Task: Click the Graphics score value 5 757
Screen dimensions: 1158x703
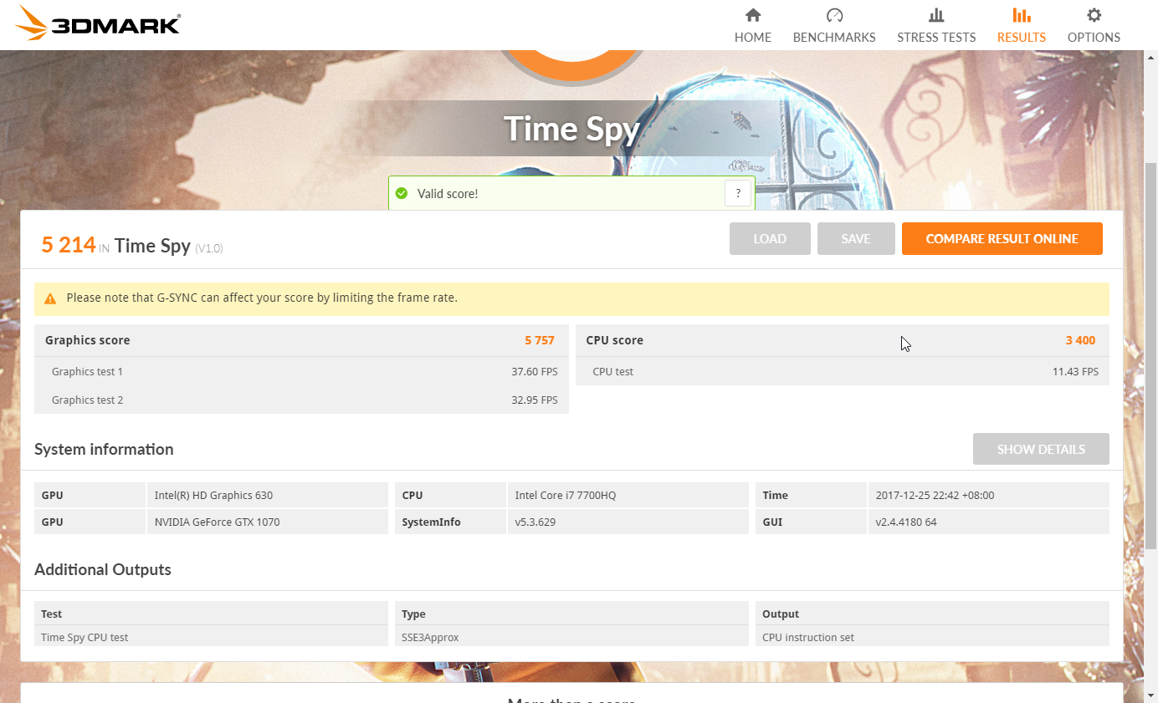Action: coord(540,340)
